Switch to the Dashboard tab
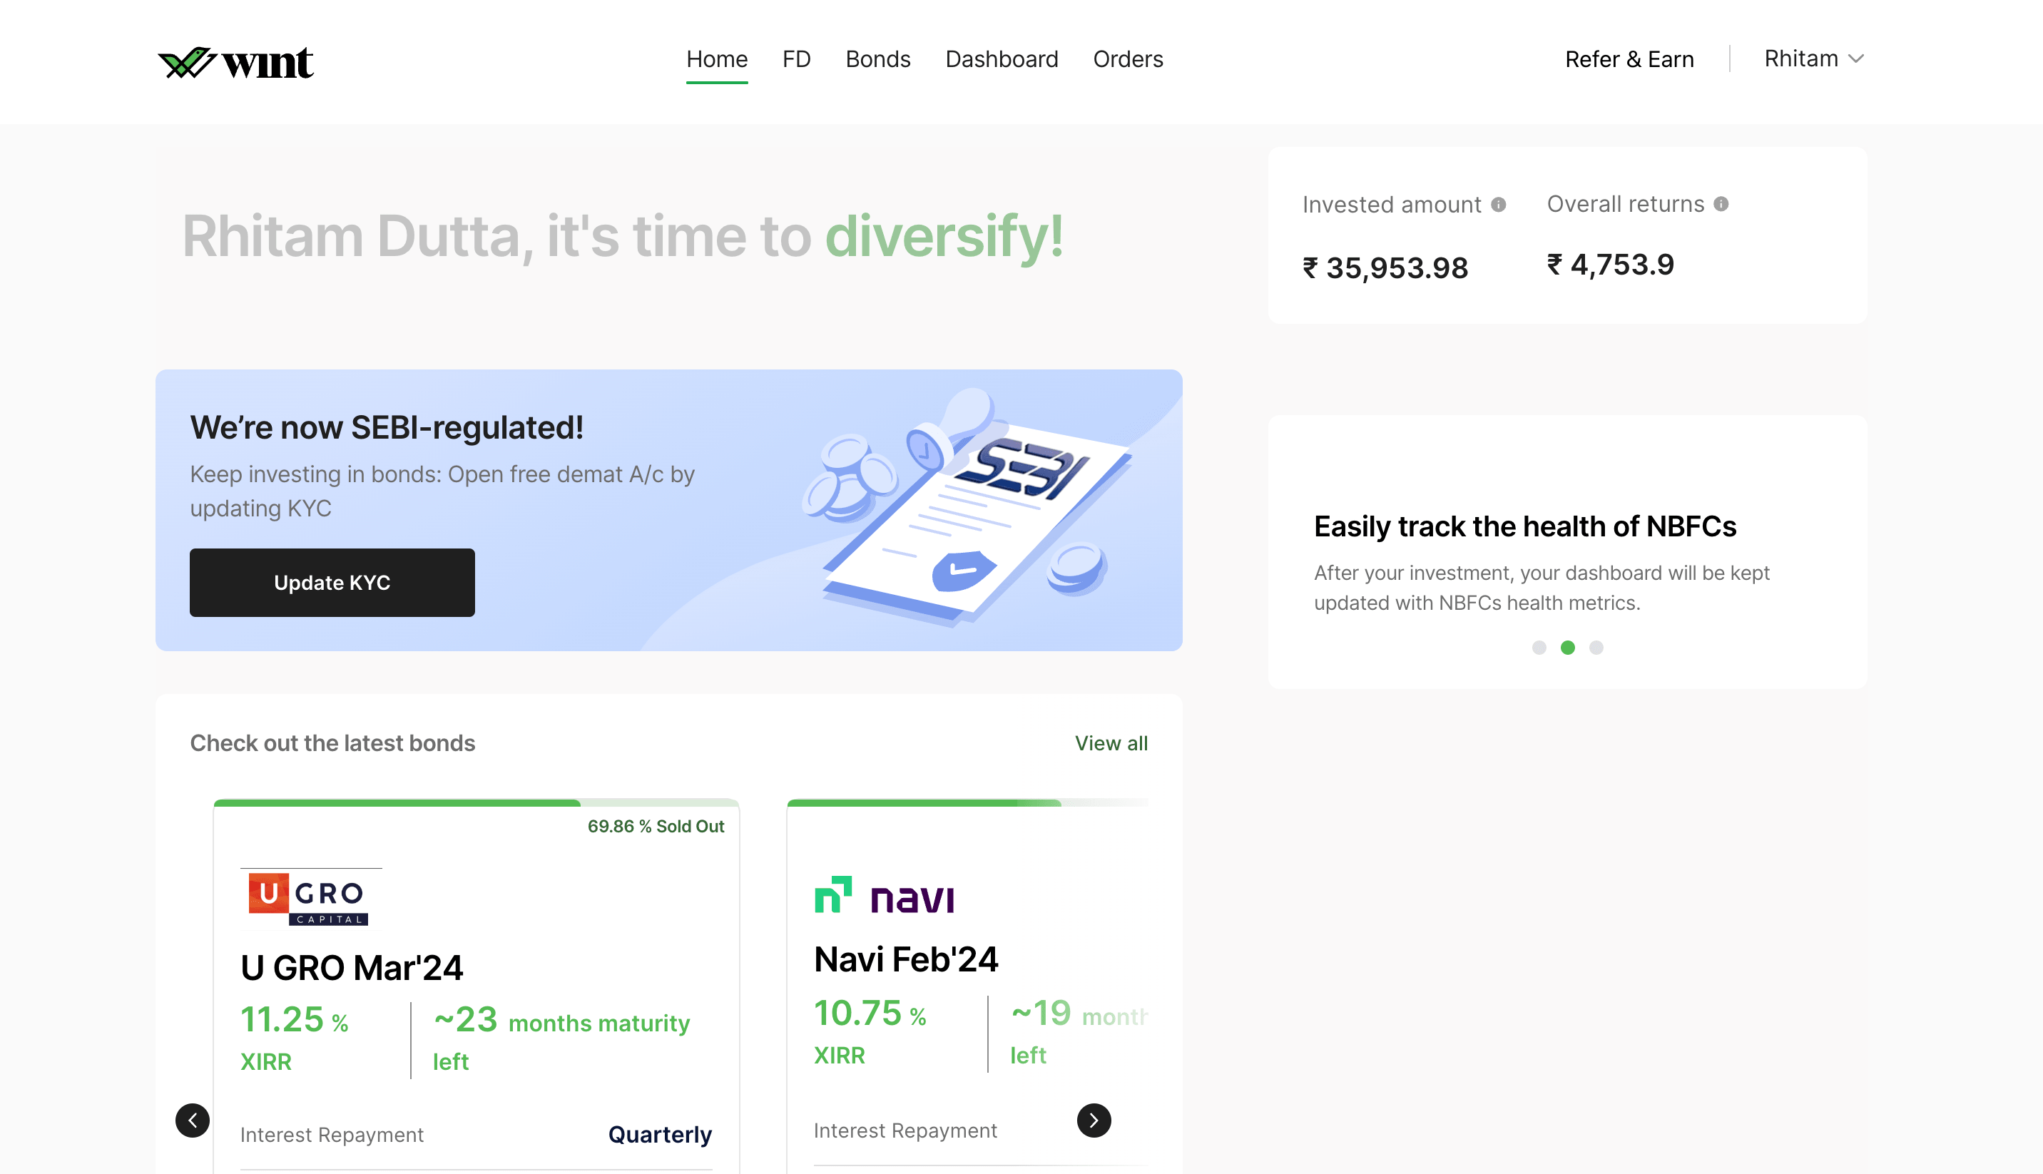 1002,59
